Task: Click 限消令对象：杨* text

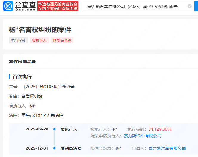Action: click(x=106, y=148)
